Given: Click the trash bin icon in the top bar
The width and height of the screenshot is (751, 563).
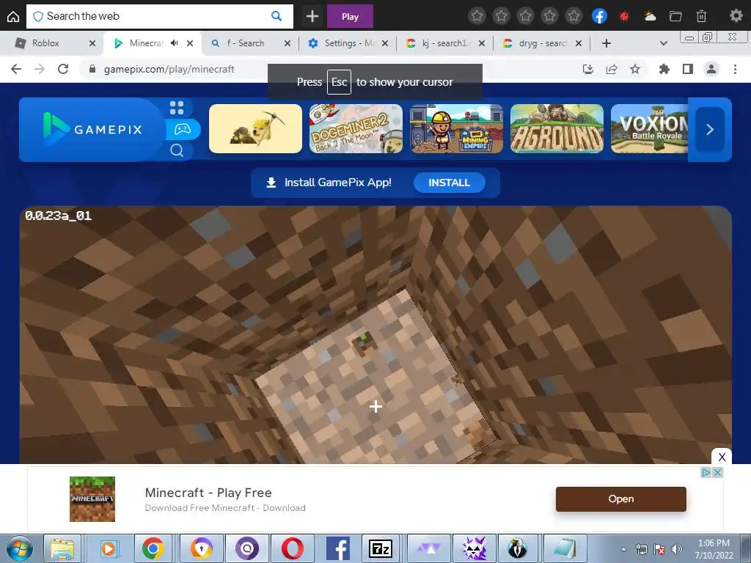Looking at the screenshot, I should [x=701, y=16].
